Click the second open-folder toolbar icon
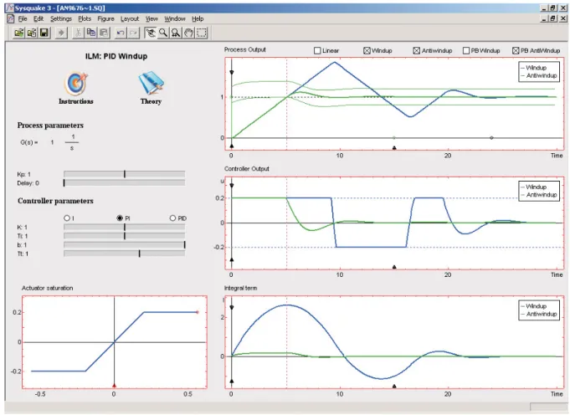 (32, 33)
